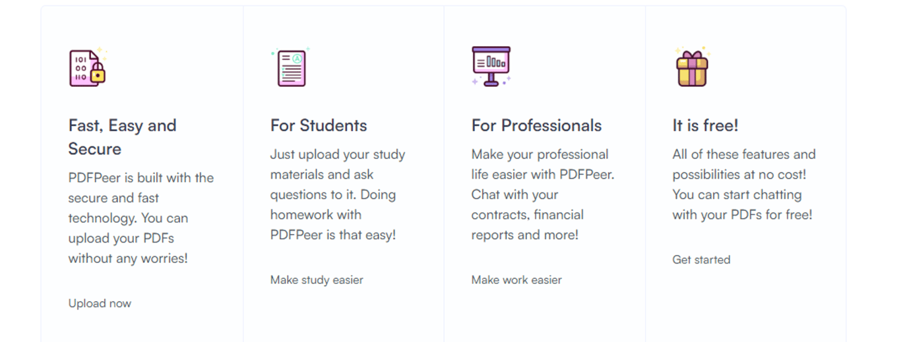The width and height of the screenshot is (901, 342).
Task: Select the Get started link
Action: [701, 260]
